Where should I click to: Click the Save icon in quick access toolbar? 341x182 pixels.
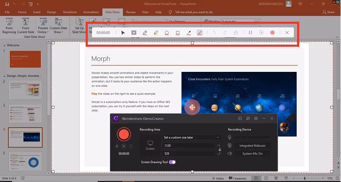[7, 4]
